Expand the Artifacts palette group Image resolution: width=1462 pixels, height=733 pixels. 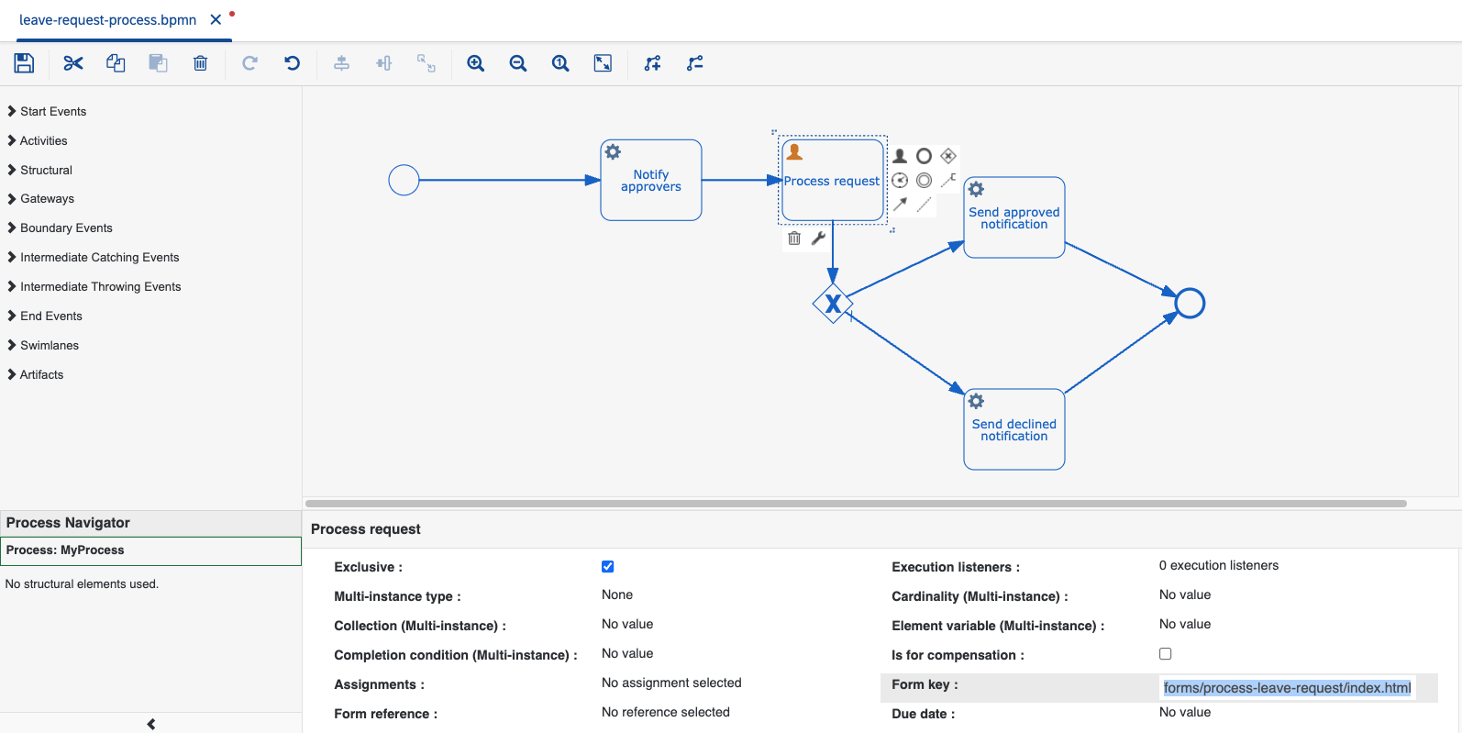pyautogui.click(x=35, y=374)
